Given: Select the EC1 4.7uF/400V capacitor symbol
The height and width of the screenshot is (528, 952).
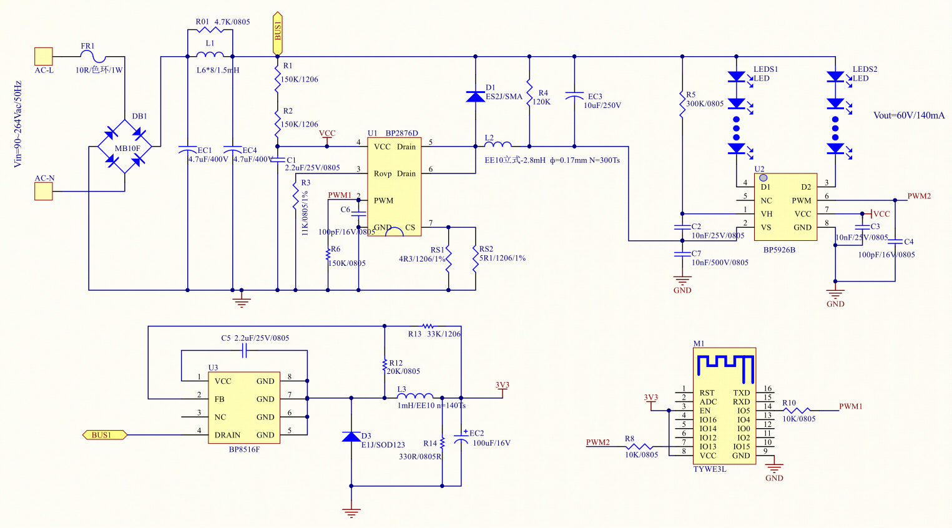Looking at the screenshot, I should tap(188, 150).
